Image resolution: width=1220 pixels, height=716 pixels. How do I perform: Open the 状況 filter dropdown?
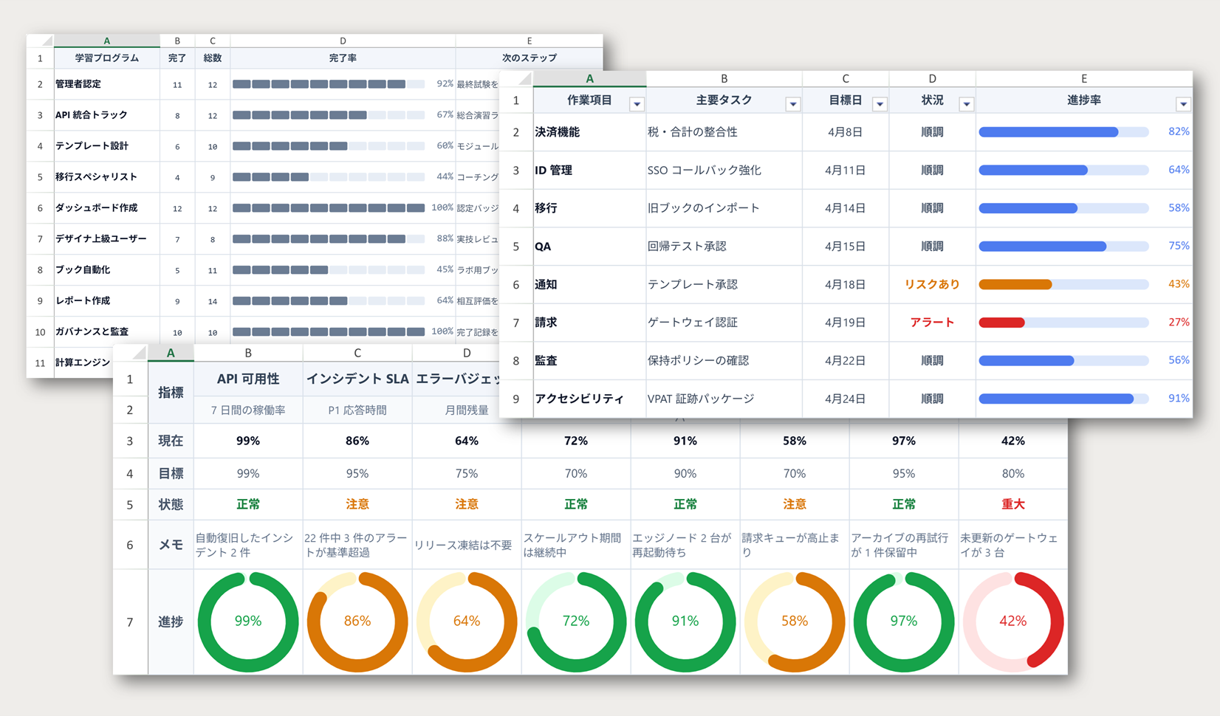pos(966,105)
